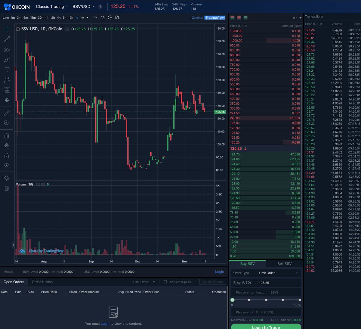Select the zoom in tool
361x329 pixels.
[x=7, y=123]
